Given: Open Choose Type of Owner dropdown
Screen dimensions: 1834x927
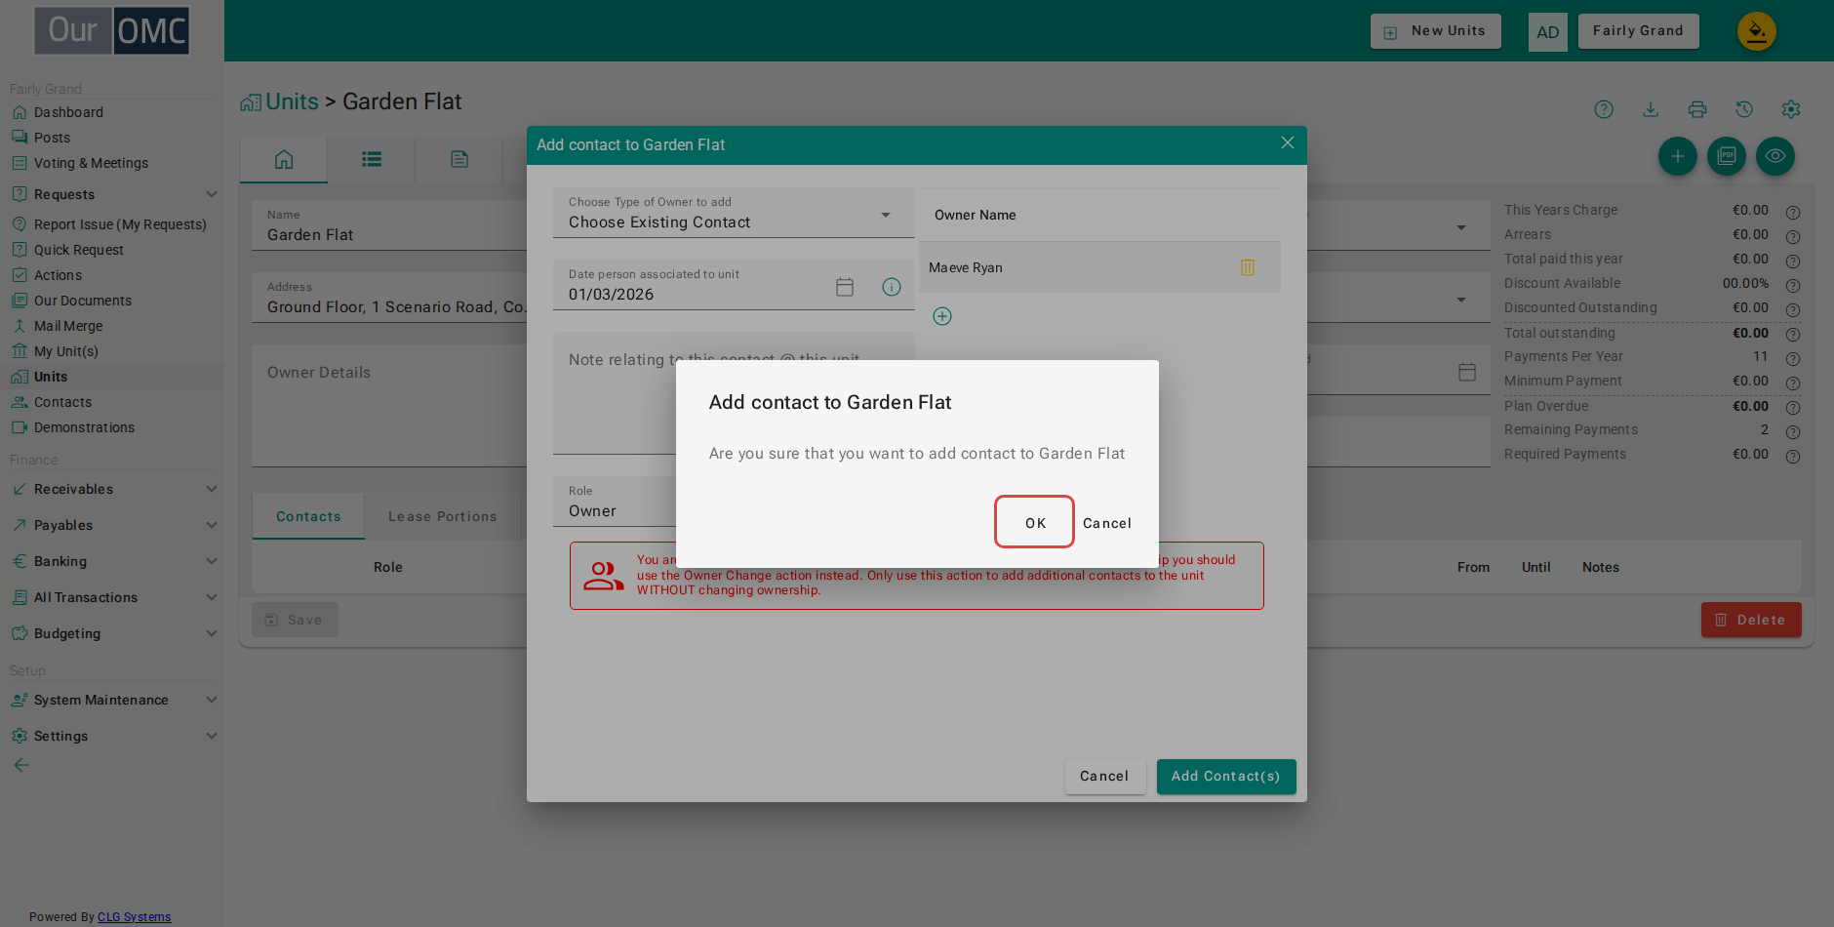Looking at the screenshot, I should (x=734, y=213).
